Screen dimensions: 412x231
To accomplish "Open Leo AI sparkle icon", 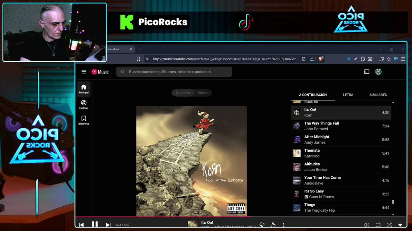I will click(389, 59).
